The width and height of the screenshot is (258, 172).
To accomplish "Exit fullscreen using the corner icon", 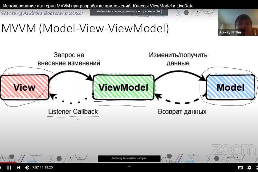I will (256, 167).
